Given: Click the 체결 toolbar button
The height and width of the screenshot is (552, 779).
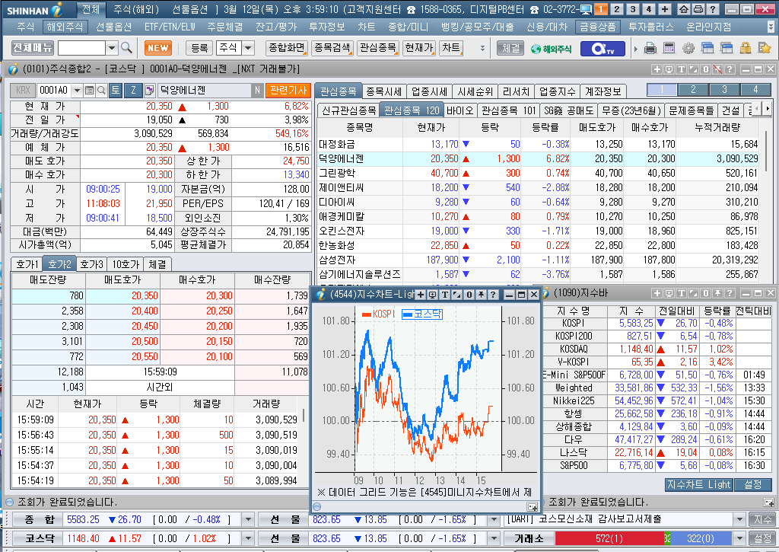Looking at the screenshot, I should click(510, 48).
